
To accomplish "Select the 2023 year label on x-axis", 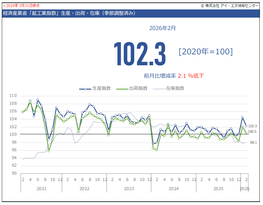I will [129, 189].
